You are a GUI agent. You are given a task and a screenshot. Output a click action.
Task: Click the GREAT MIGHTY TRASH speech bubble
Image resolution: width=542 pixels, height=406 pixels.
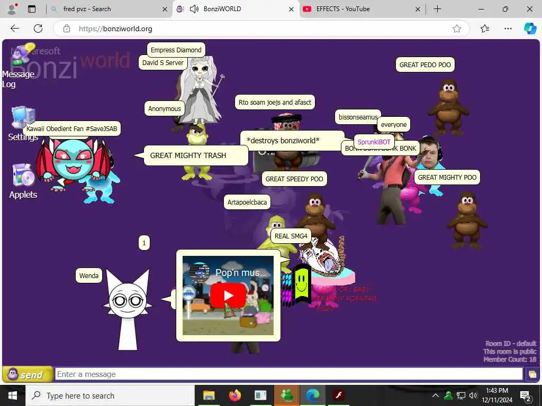[196, 155]
